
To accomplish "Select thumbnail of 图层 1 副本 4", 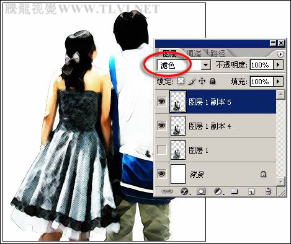I will coord(178,126).
